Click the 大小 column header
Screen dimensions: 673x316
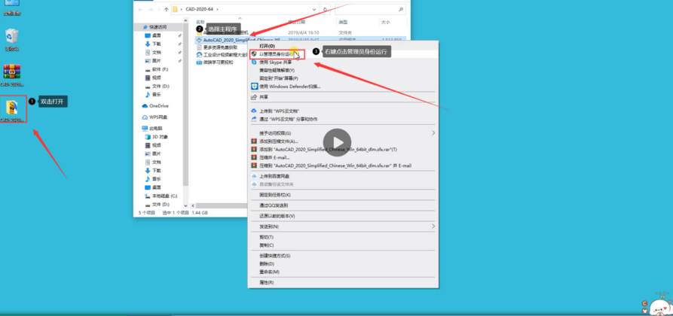pyautogui.click(x=384, y=22)
